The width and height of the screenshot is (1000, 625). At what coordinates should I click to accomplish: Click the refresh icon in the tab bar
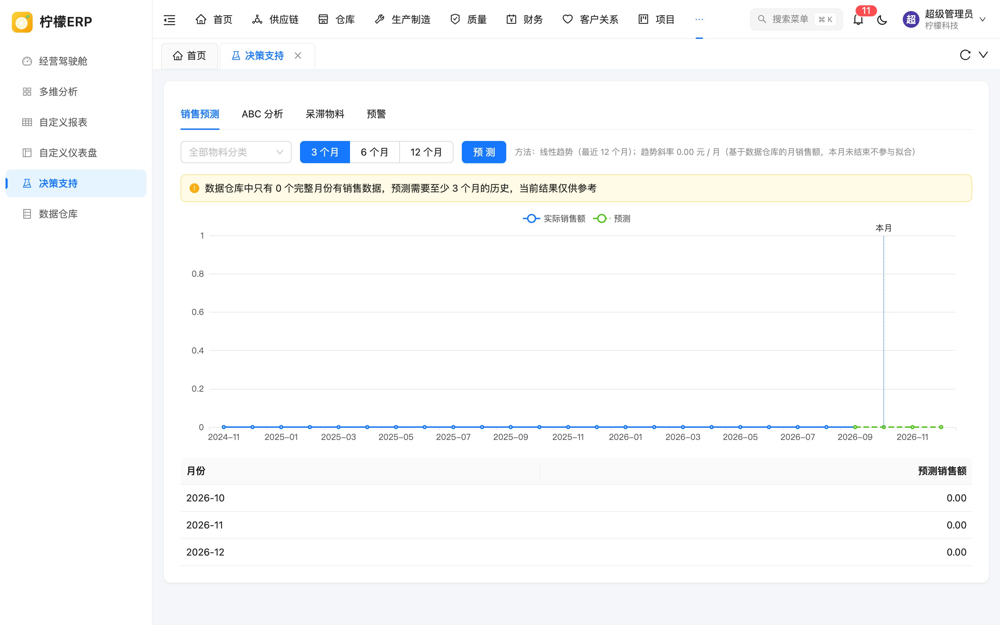(x=965, y=55)
